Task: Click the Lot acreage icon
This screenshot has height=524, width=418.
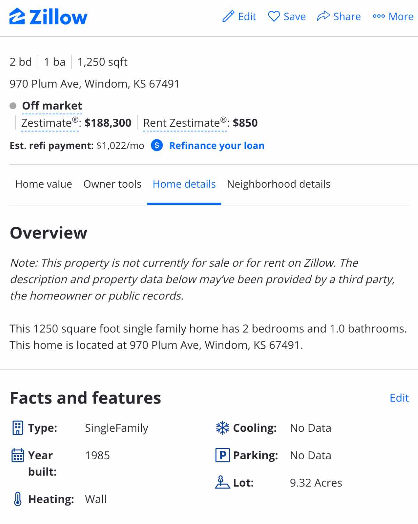Action: pos(223,483)
